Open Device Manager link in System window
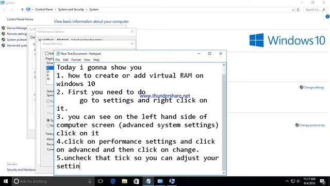The image size is (330, 186). [17, 28]
